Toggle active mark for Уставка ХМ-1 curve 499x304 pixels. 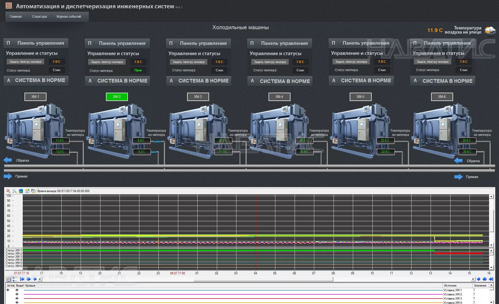(8, 290)
